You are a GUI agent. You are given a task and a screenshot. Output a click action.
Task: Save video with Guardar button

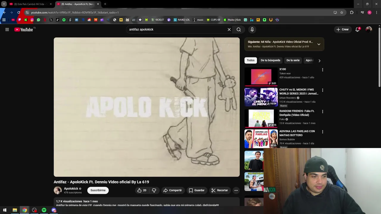(197, 190)
